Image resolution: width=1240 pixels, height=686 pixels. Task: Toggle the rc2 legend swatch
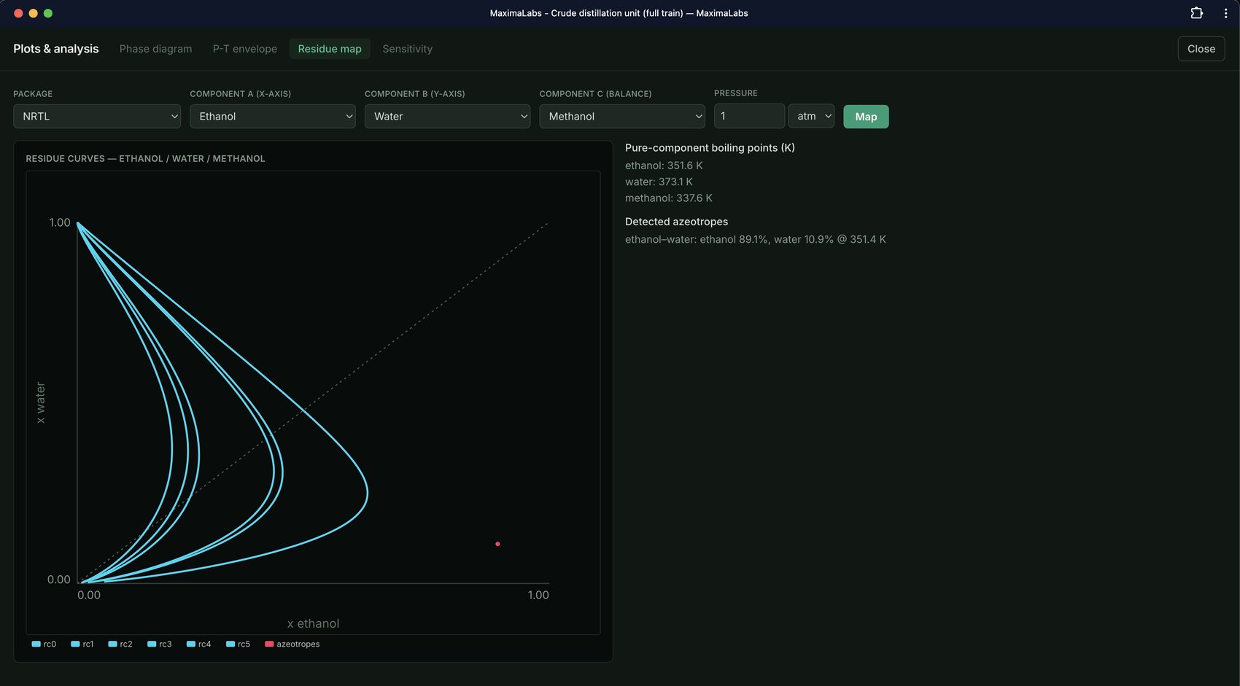(112, 644)
